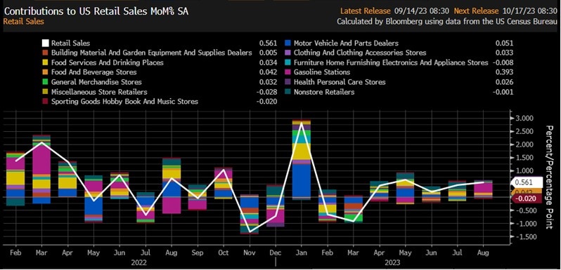The height and width of the screenshot is (270, 561).
Task: Click Clothing And Clothing Accessories Stores label
Action: (360, 53)
